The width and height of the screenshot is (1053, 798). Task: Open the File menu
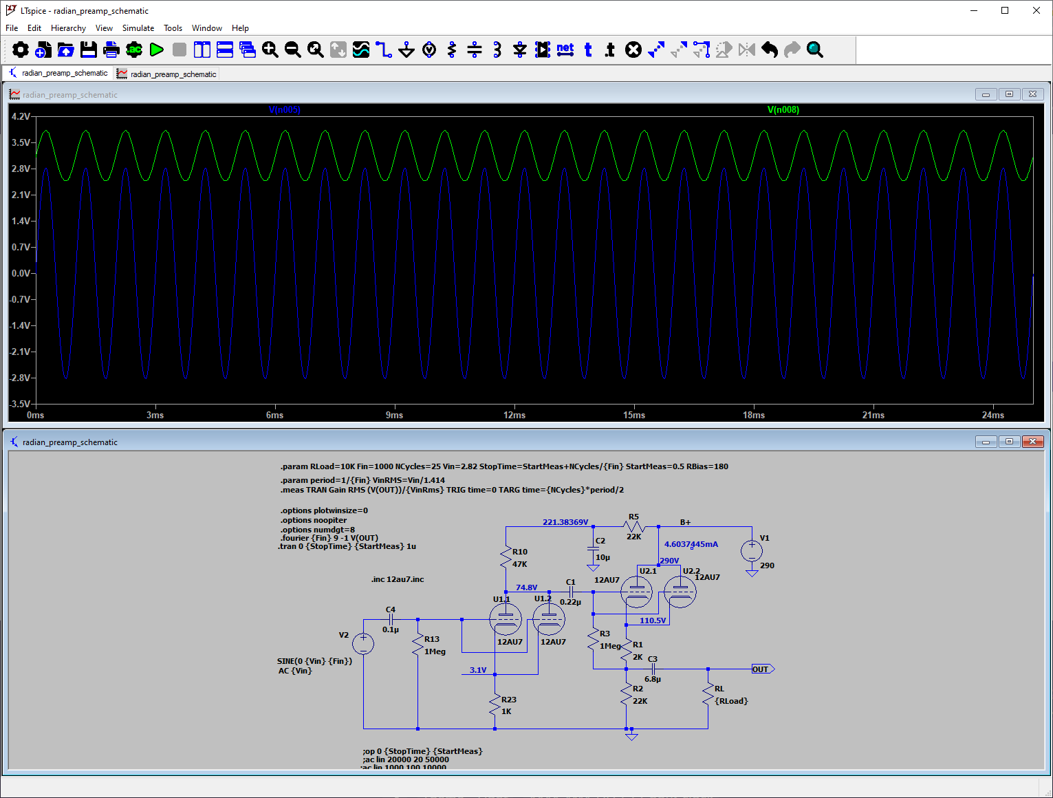pyautogui.click(x=12, y=28)
